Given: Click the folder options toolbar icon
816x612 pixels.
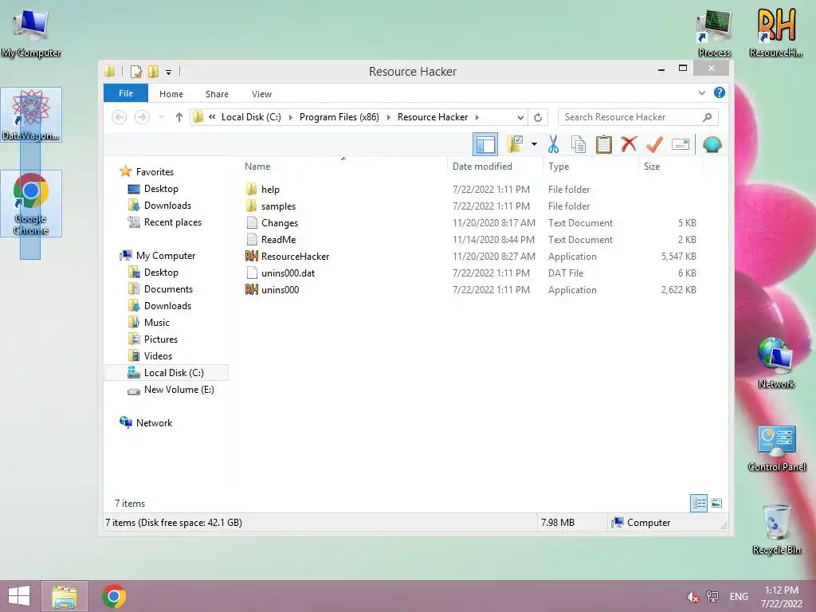Looking at the screenshot, I should pyautogui.click(x=515, y=144).
